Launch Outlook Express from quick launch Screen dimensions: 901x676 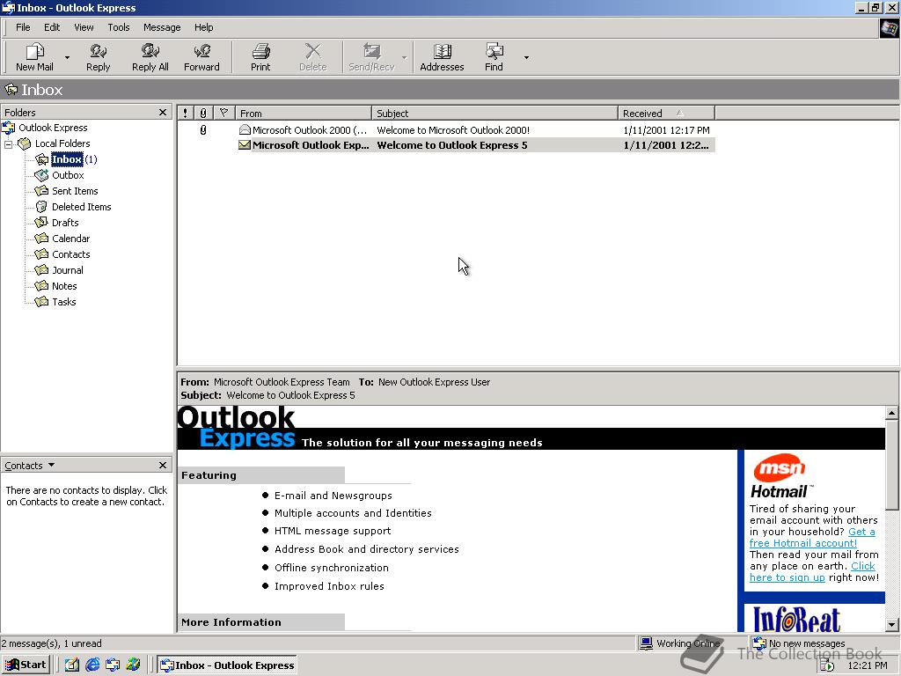[x=113, y=665]
